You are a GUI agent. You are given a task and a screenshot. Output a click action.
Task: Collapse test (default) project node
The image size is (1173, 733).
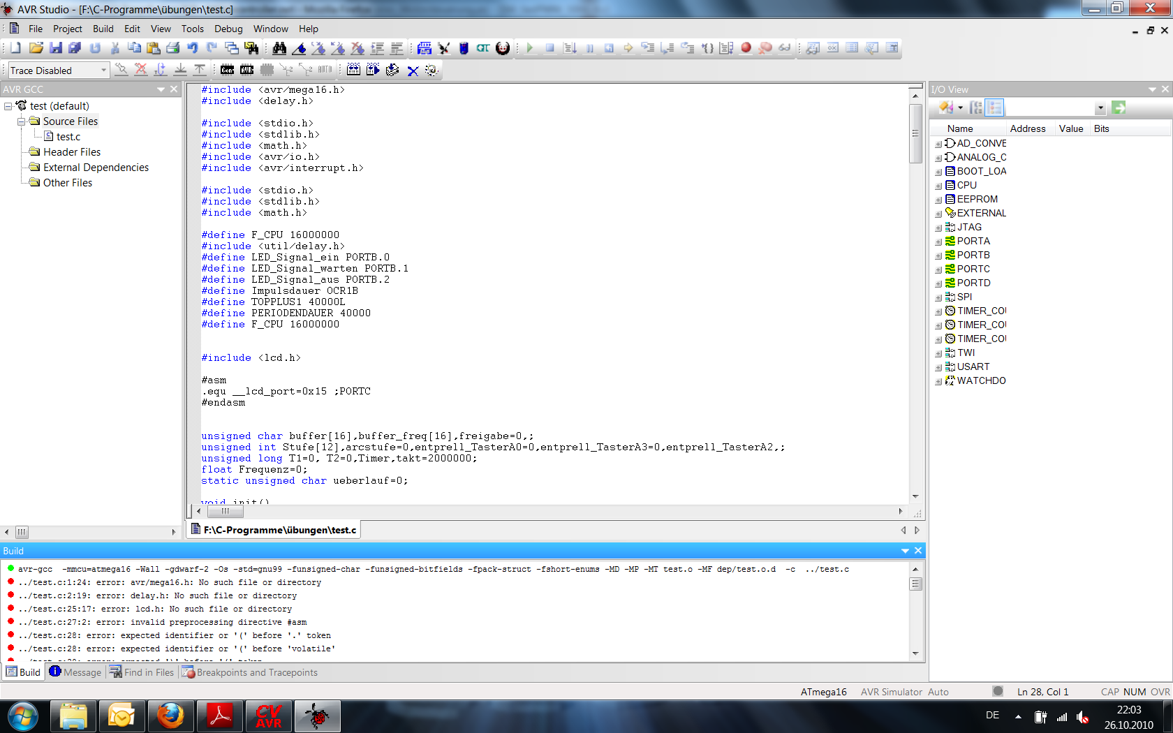tap(8, 106)
